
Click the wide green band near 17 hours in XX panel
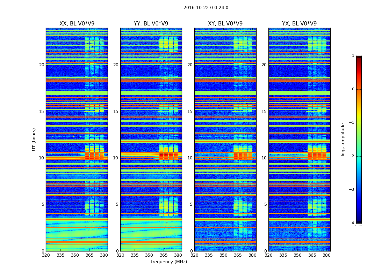(x=77, y=93)
